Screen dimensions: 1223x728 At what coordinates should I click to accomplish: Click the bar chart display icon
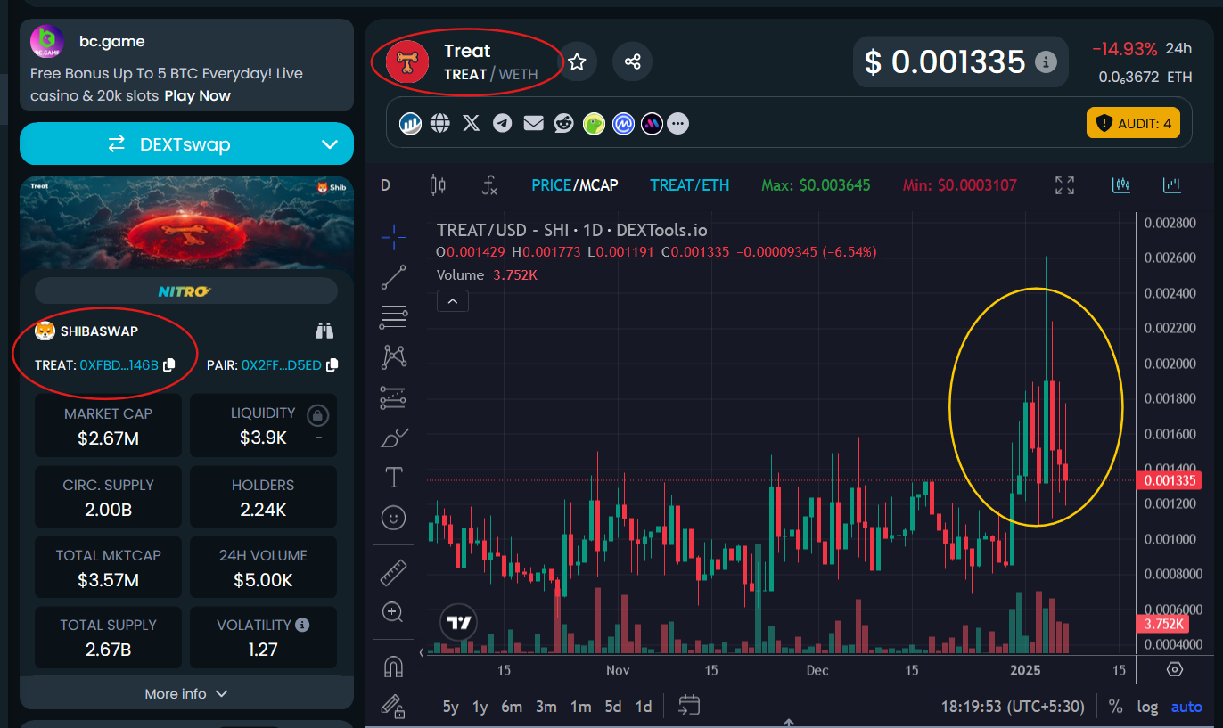[x=1172, y=185]
